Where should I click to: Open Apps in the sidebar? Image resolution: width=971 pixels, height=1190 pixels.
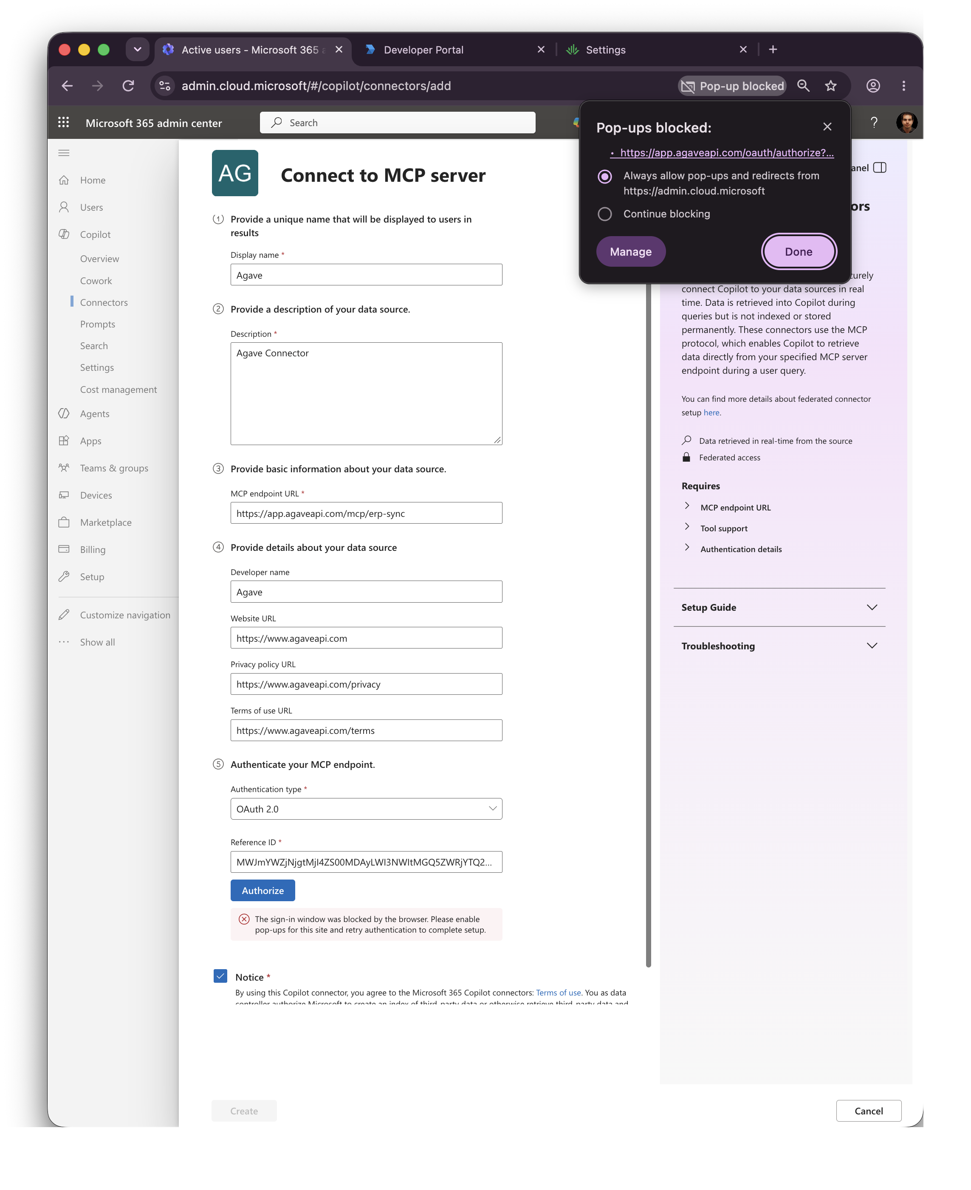[90, 441]
